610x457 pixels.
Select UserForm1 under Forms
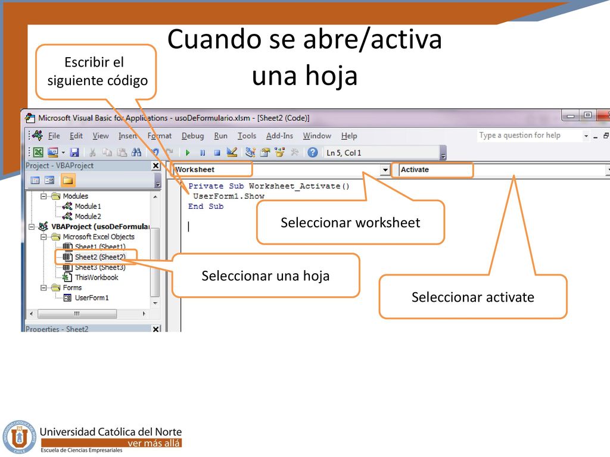92,298
